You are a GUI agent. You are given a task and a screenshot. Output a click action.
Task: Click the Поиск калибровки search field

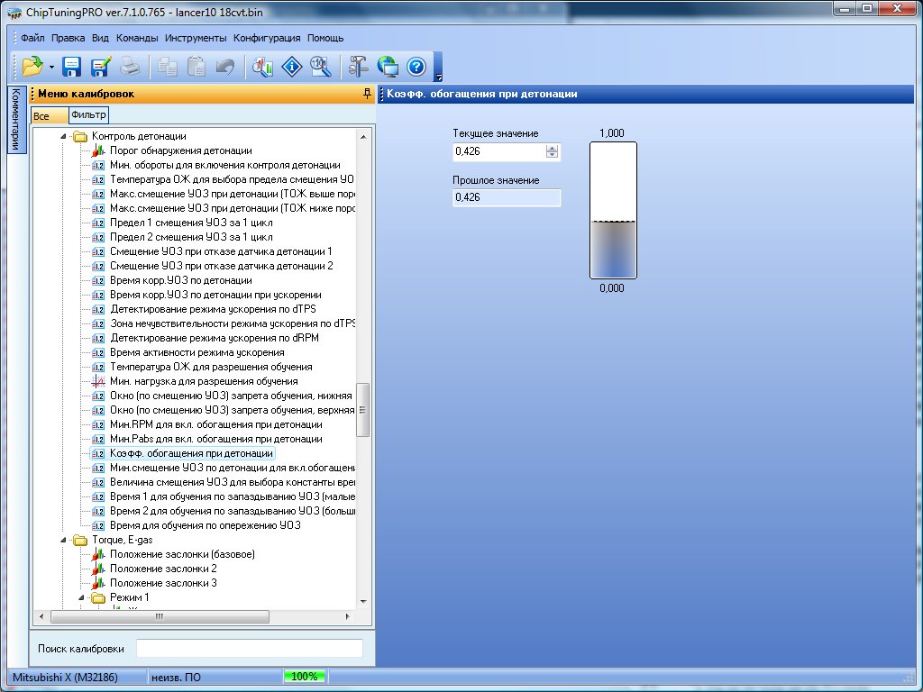(x=249, y=649)
